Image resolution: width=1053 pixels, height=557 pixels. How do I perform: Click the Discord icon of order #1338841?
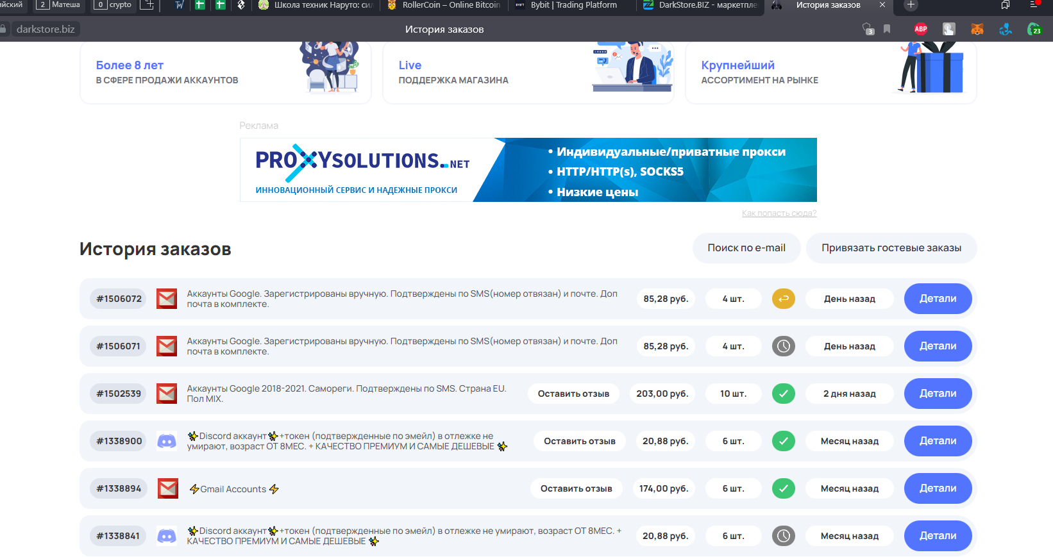167,536
